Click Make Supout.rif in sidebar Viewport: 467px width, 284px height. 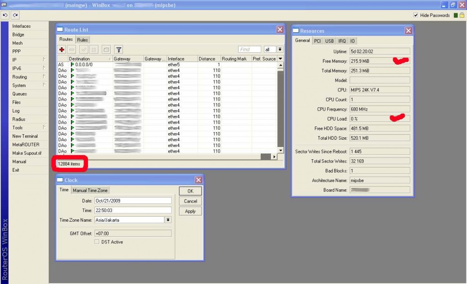[29, 153]
